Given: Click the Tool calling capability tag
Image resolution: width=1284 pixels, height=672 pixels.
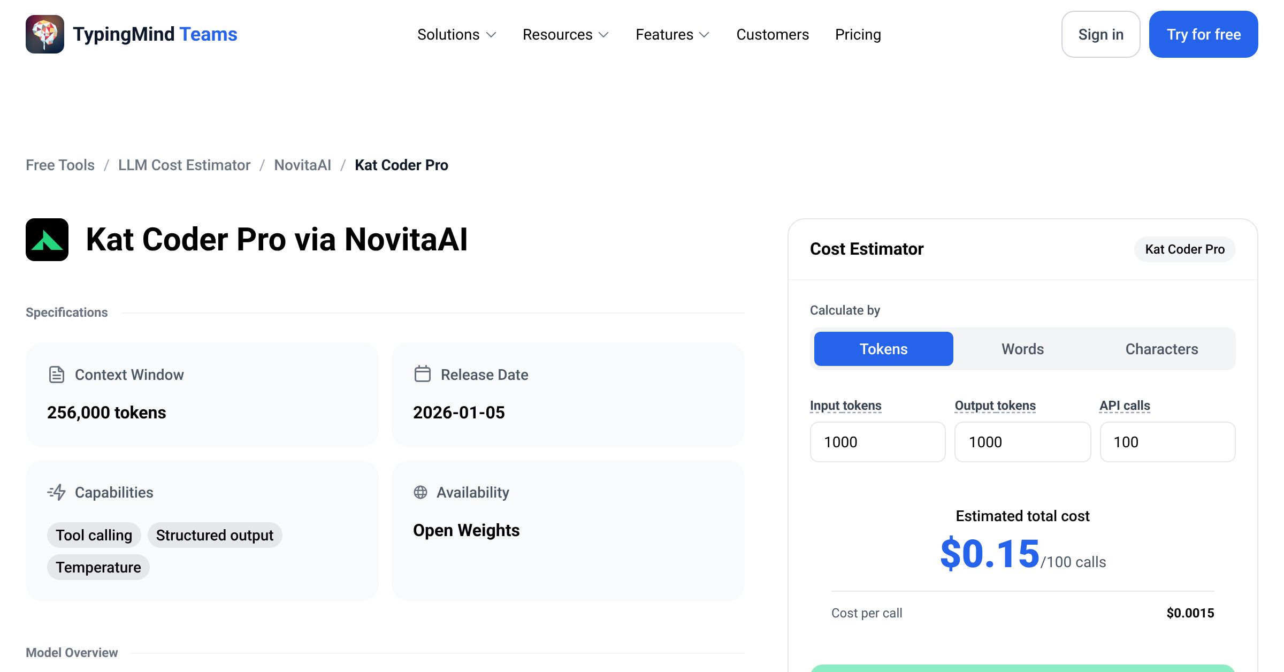Looking at the screenshot, I should [94, 535].
